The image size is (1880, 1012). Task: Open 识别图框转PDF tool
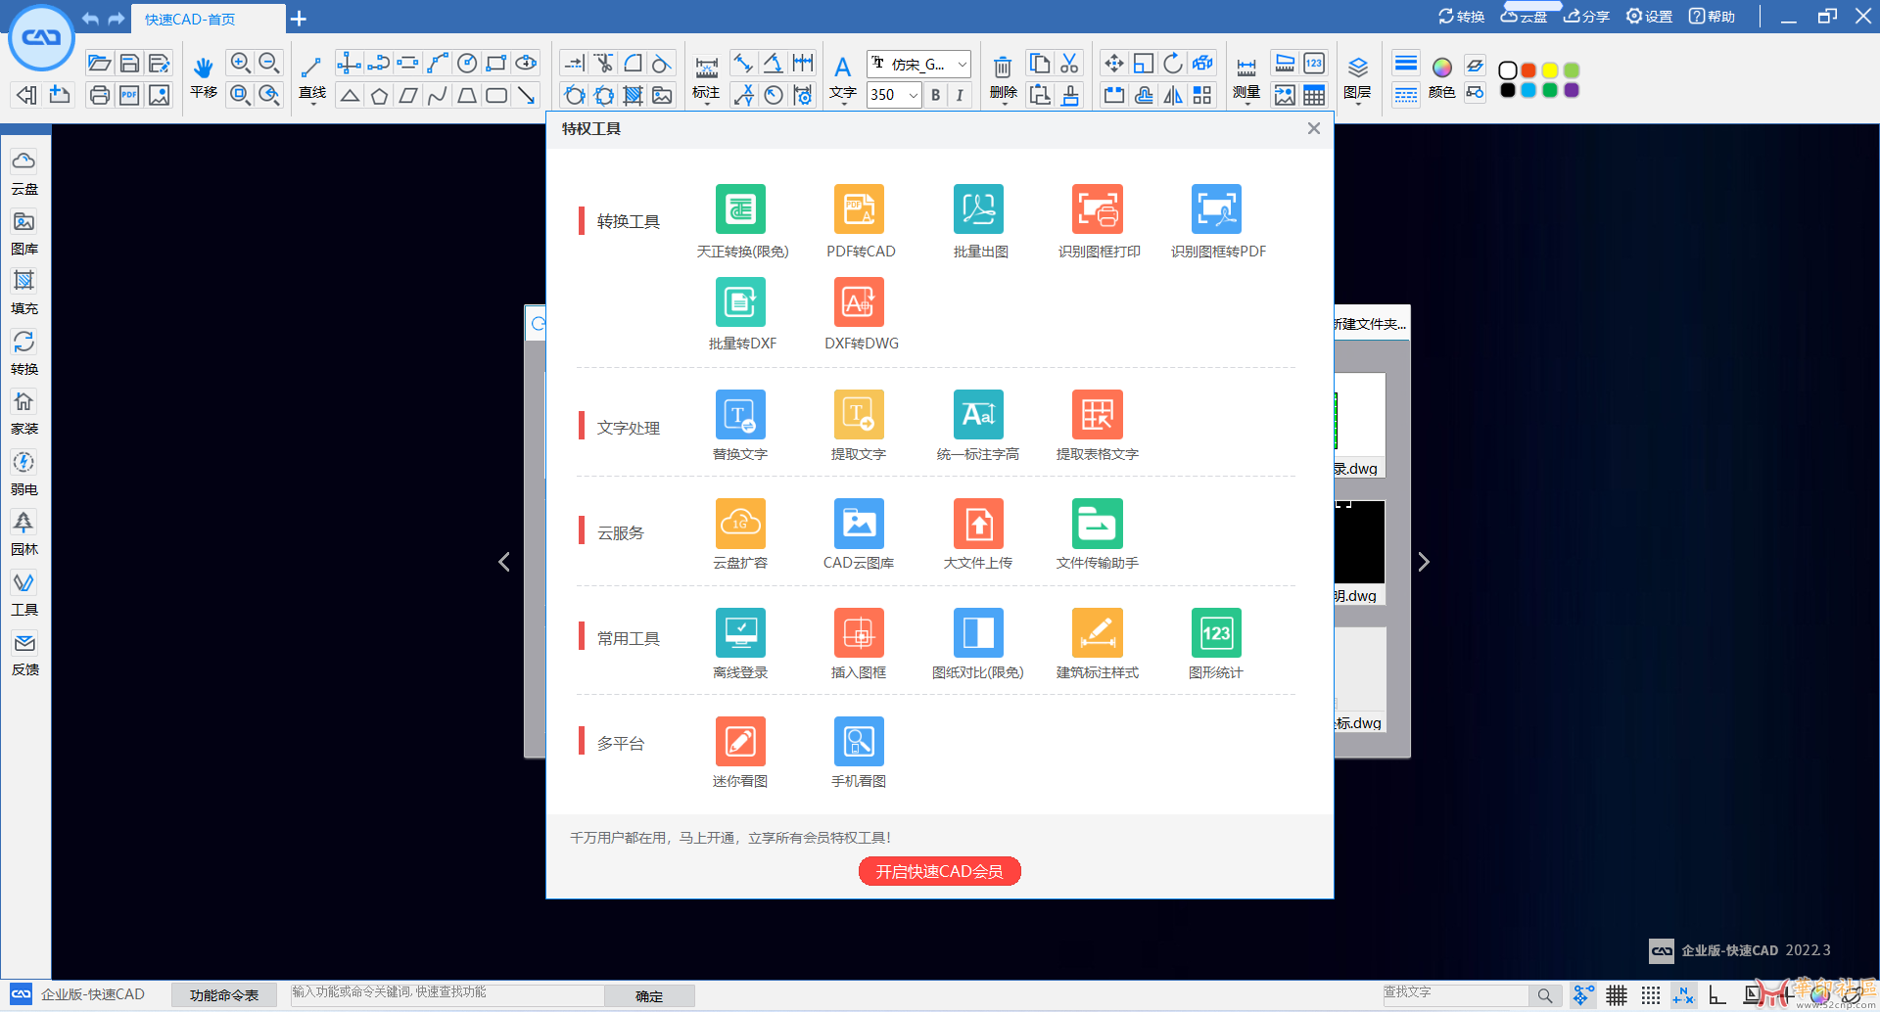tap(1217, 221)
